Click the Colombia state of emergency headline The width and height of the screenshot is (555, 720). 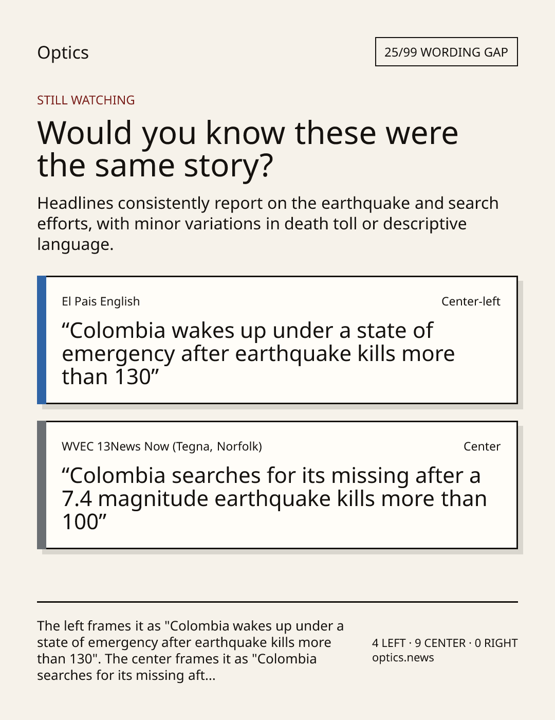258,354
